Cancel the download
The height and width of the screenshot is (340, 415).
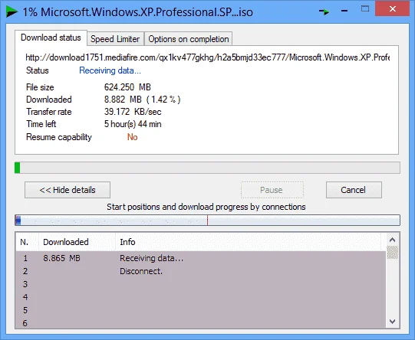[x=354, y=190]
